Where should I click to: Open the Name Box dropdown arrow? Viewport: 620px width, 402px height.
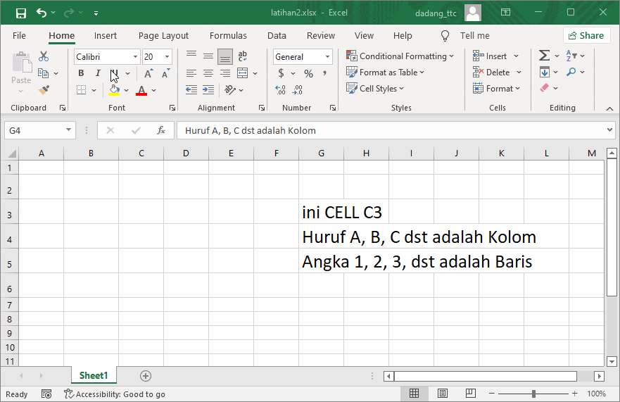pyautogui.click(x=68, y=130)
